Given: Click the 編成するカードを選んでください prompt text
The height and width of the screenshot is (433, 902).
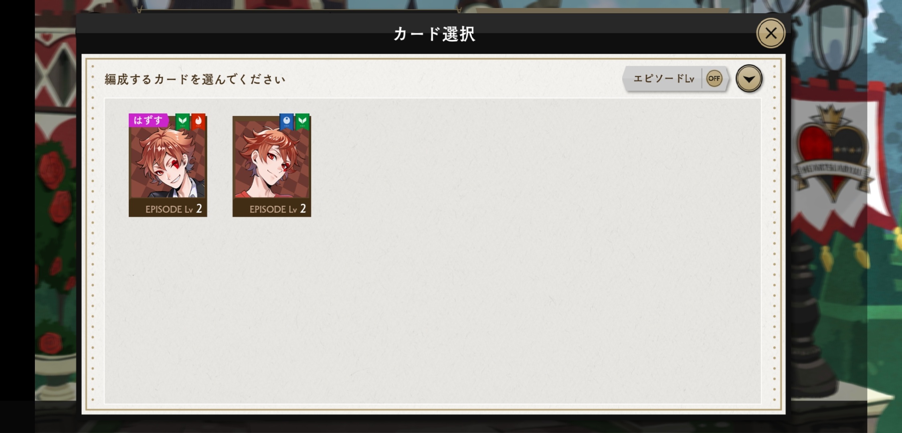Looking at the screenshot, I should click(195, 79).
